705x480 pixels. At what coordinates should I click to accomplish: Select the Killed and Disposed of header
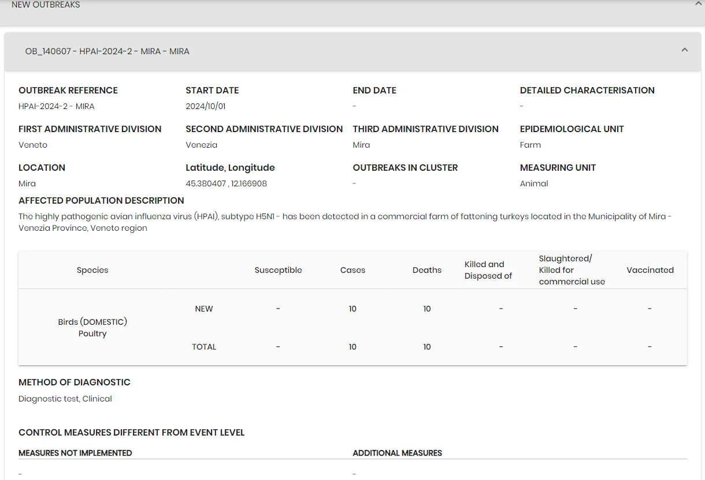click(x=488, y=270)
